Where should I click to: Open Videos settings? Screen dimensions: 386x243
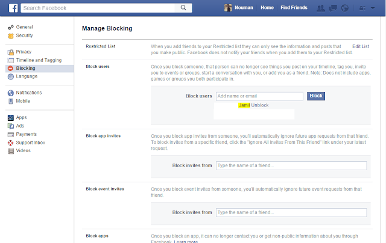point(23,150)
